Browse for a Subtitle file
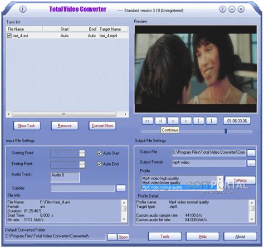 click(121, 188)
